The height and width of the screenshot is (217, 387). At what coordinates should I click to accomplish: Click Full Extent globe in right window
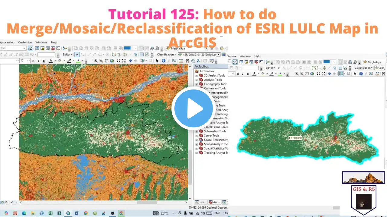pos(312,74)
